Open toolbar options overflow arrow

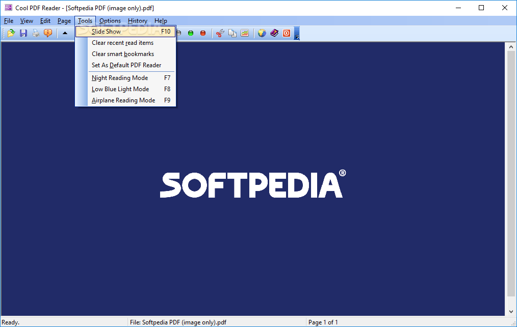(297, 33)
